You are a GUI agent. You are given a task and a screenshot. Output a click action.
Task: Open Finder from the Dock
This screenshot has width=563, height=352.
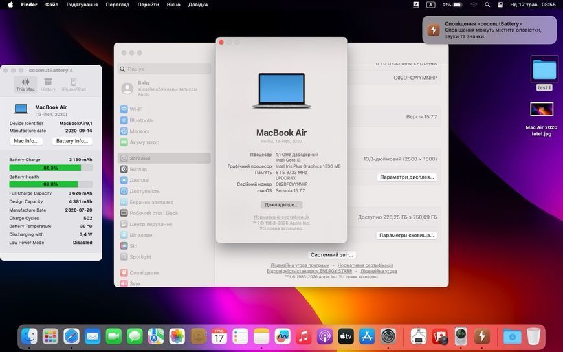tap(29, 336)
